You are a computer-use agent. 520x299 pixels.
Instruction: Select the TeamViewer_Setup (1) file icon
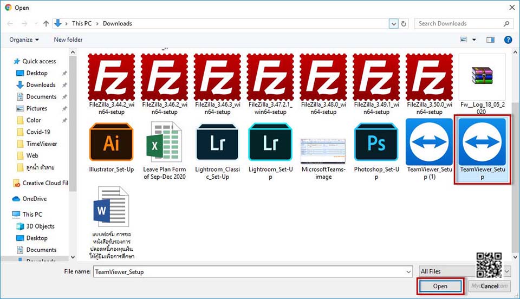point(429,142)
